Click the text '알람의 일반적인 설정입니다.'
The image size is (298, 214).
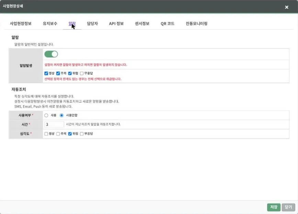click(34, 44)
